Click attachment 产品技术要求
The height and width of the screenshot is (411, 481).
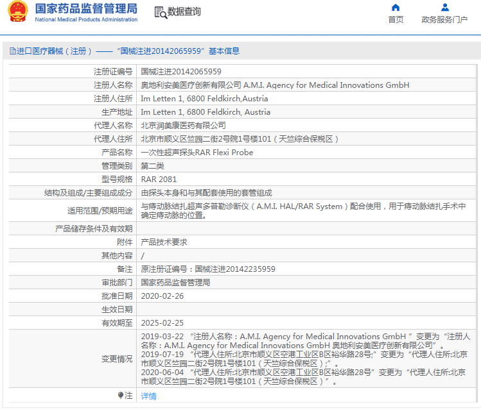[x=164, y=242]
